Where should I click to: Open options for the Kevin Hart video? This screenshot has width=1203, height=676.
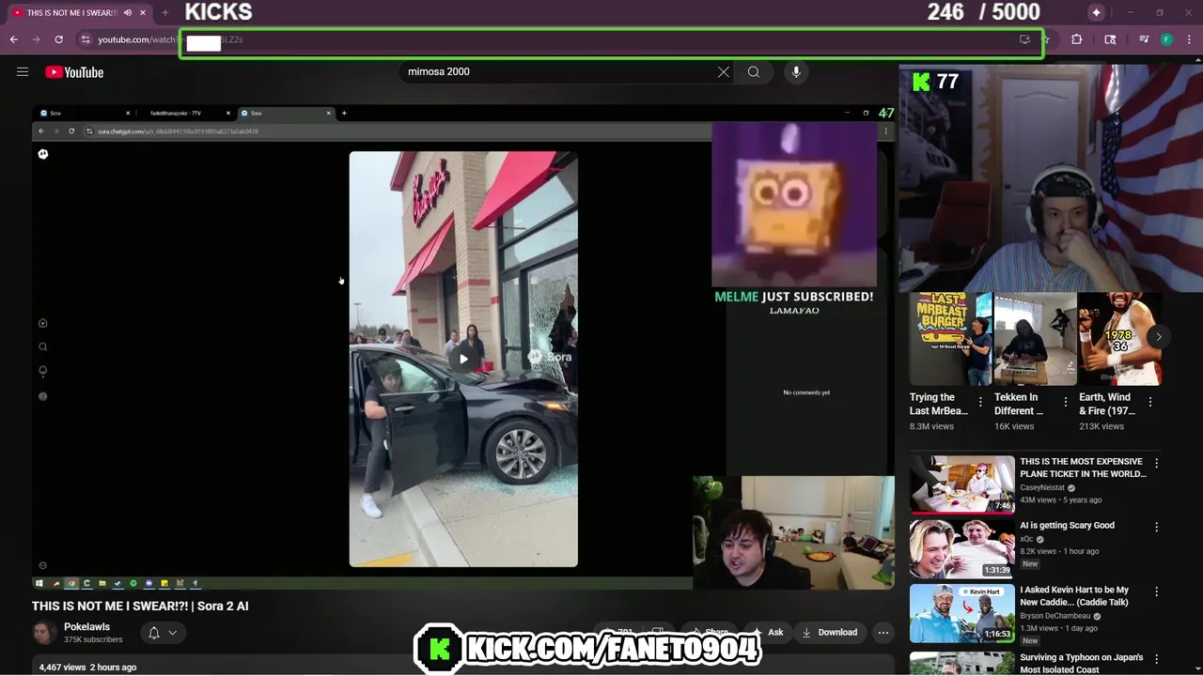(x=1156, y=591)
